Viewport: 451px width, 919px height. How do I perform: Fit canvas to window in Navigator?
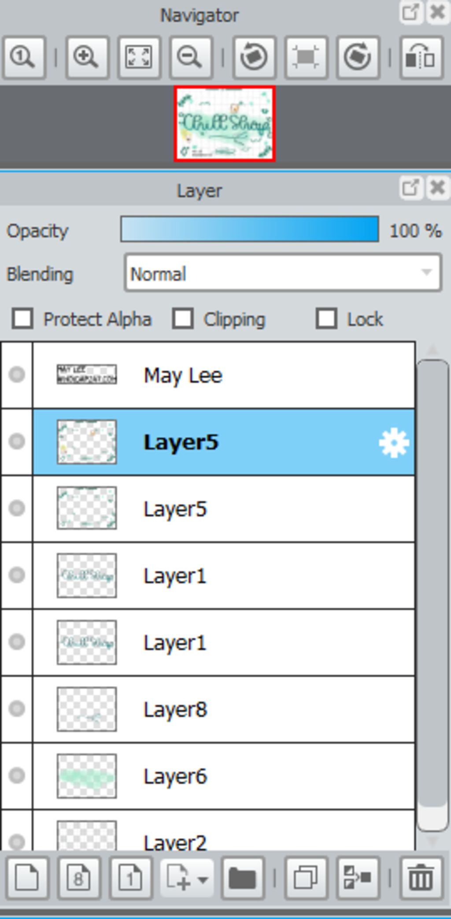click(138, 58)
